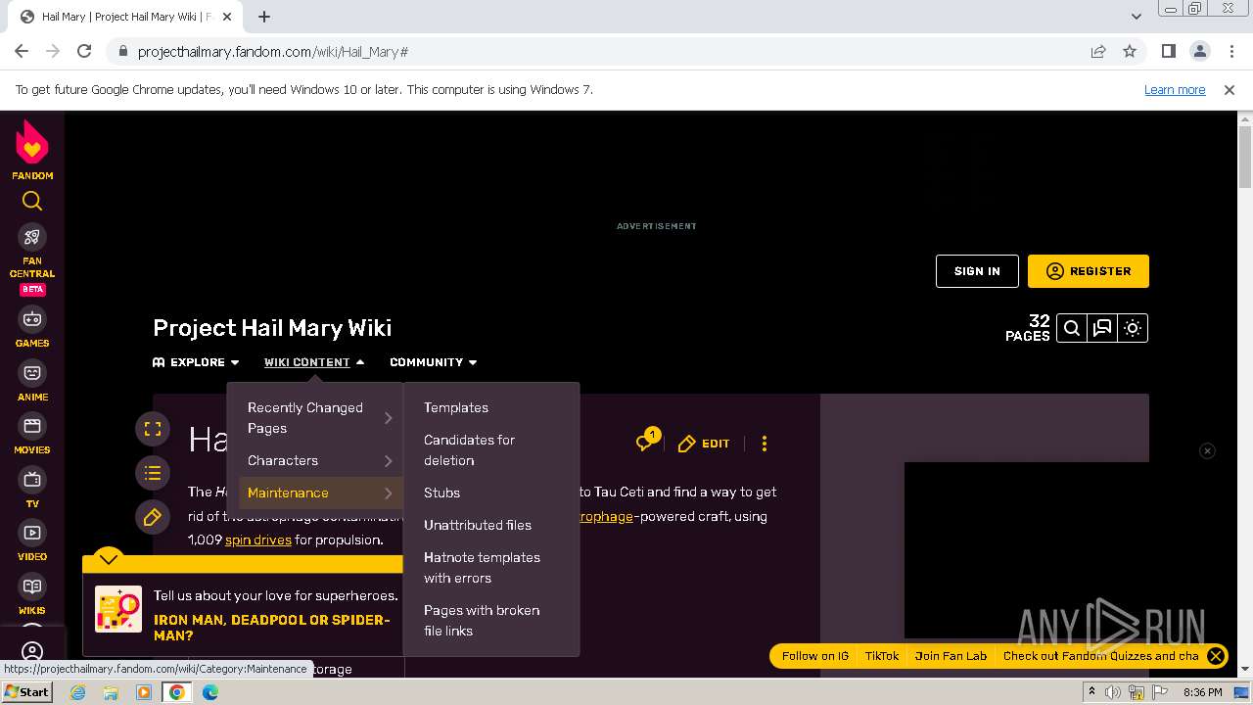Image resolution: width=1253 pixels, height=705 pixels.
Task: Expand the Explore dropdown
Action: [x=196, y=362]
